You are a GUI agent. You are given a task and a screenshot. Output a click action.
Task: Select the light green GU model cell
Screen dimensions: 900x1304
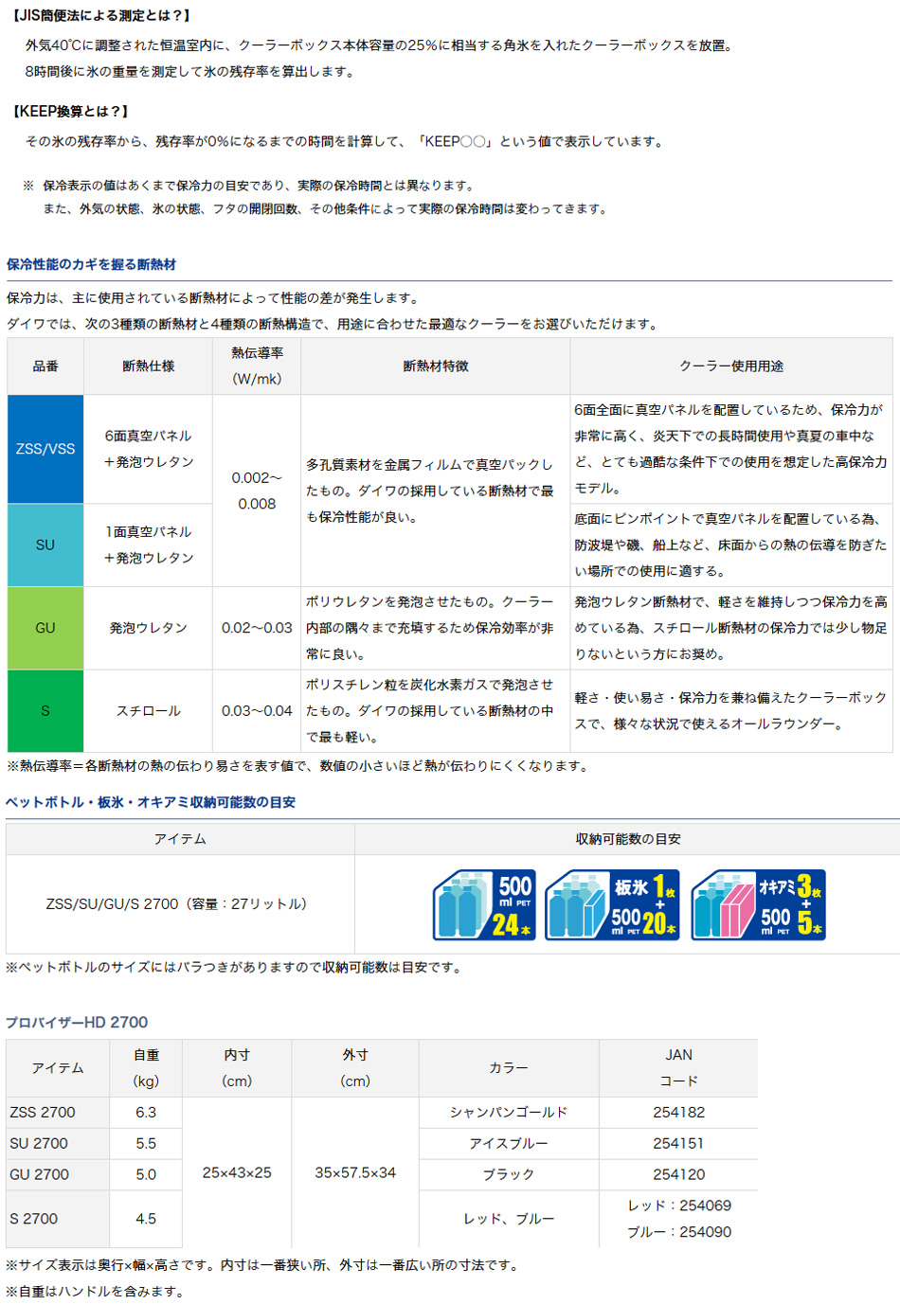click(45, 628)
